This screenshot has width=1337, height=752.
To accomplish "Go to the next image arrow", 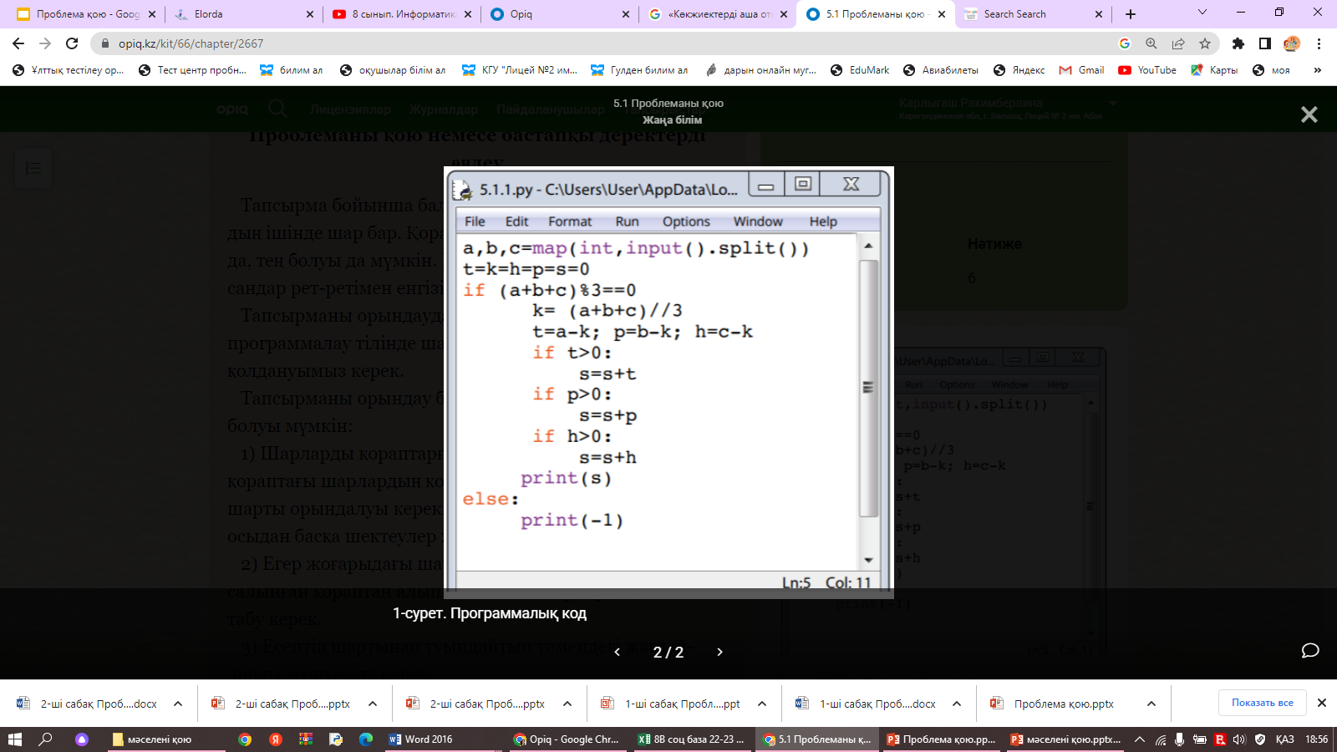I will tap(719, 652).
